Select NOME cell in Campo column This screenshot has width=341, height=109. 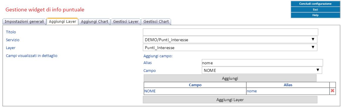point(195,91)
